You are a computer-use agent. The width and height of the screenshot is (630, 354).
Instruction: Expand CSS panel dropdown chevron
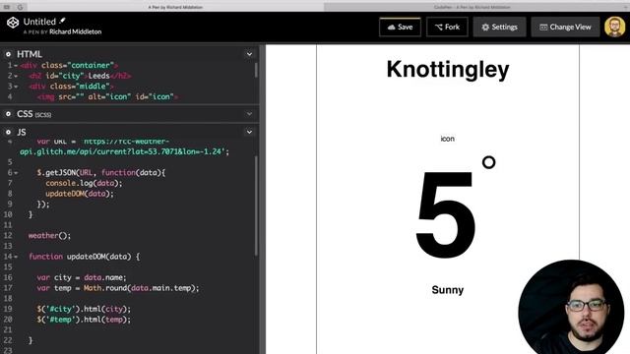point(249,114)
